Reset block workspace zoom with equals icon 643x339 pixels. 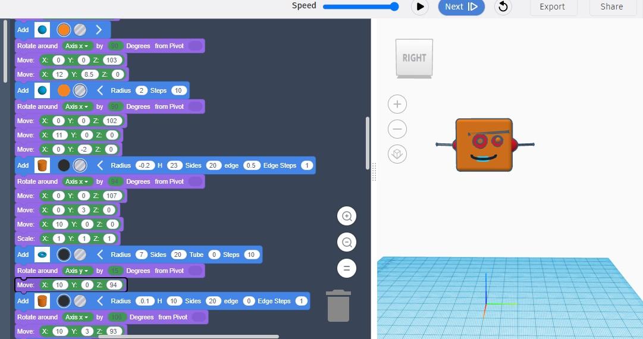pyautogui.click(x=347, y=268)
